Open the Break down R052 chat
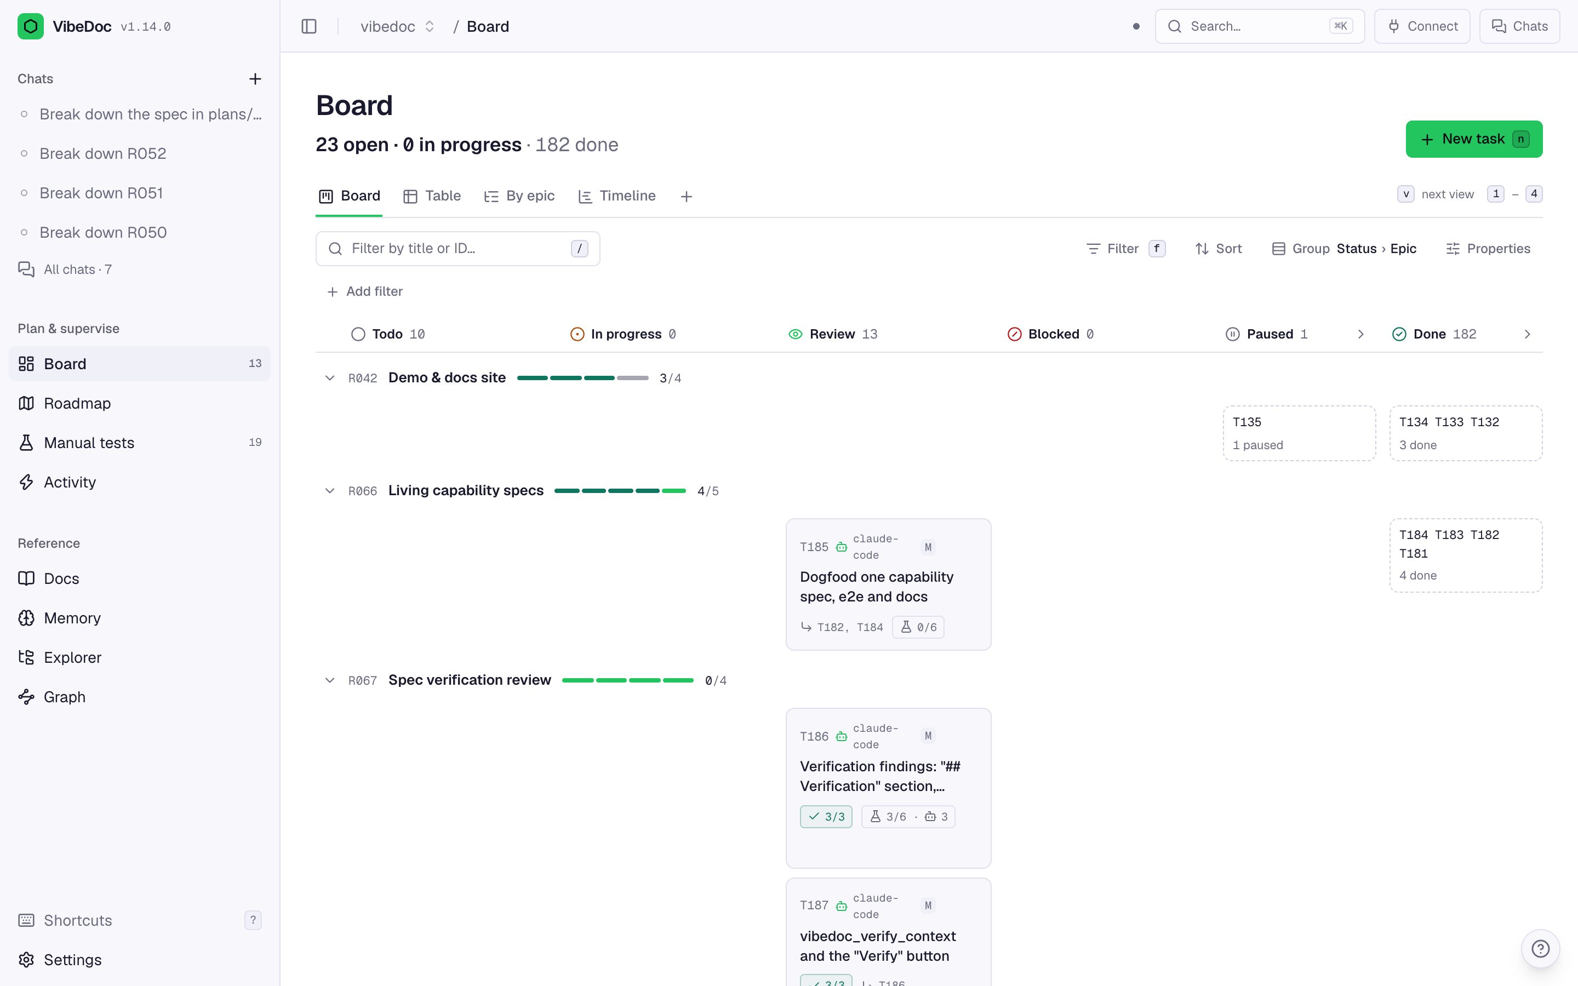The width and height of the screenshot is (1578, 986). coord(140,153)
